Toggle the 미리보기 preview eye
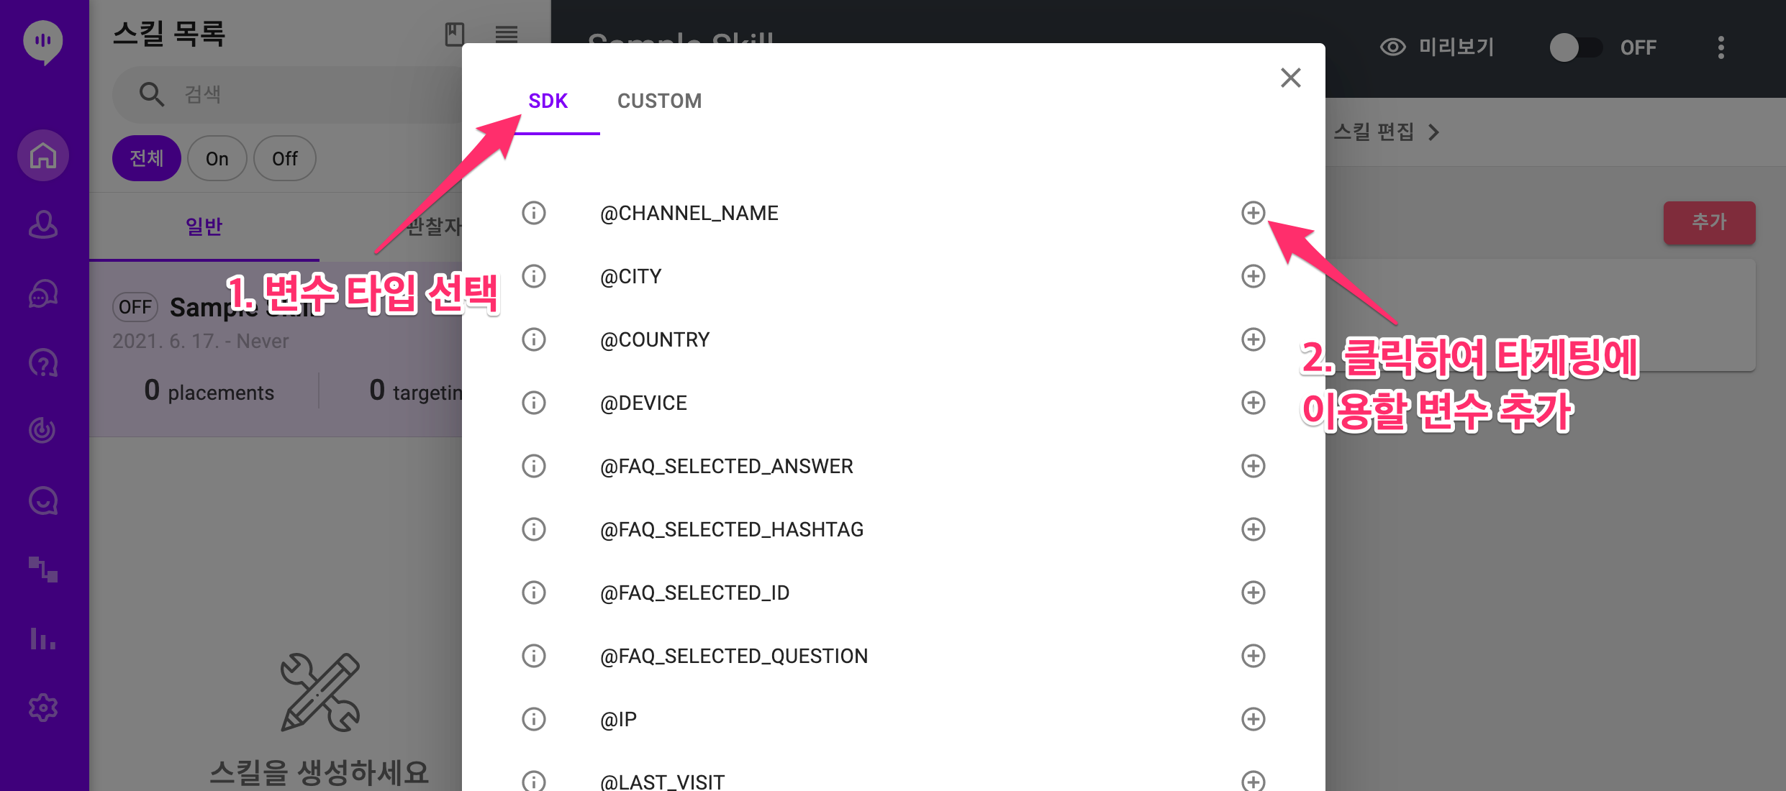1786x791 pixels. [x=1393, y=47]
